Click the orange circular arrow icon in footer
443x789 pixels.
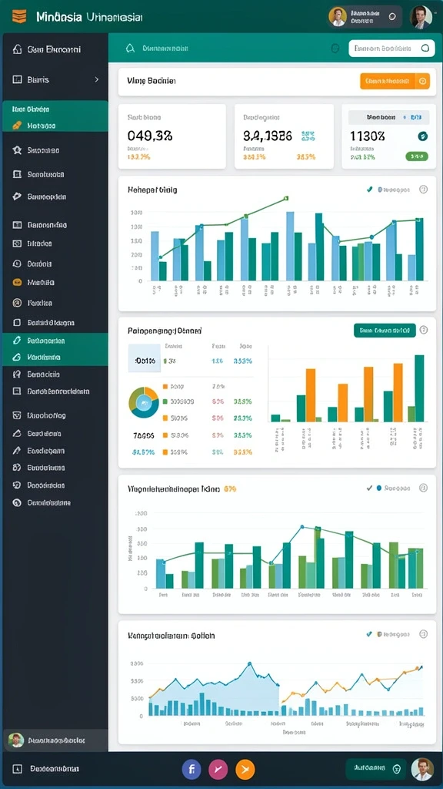pyautogui.click(x=245, y=769)
